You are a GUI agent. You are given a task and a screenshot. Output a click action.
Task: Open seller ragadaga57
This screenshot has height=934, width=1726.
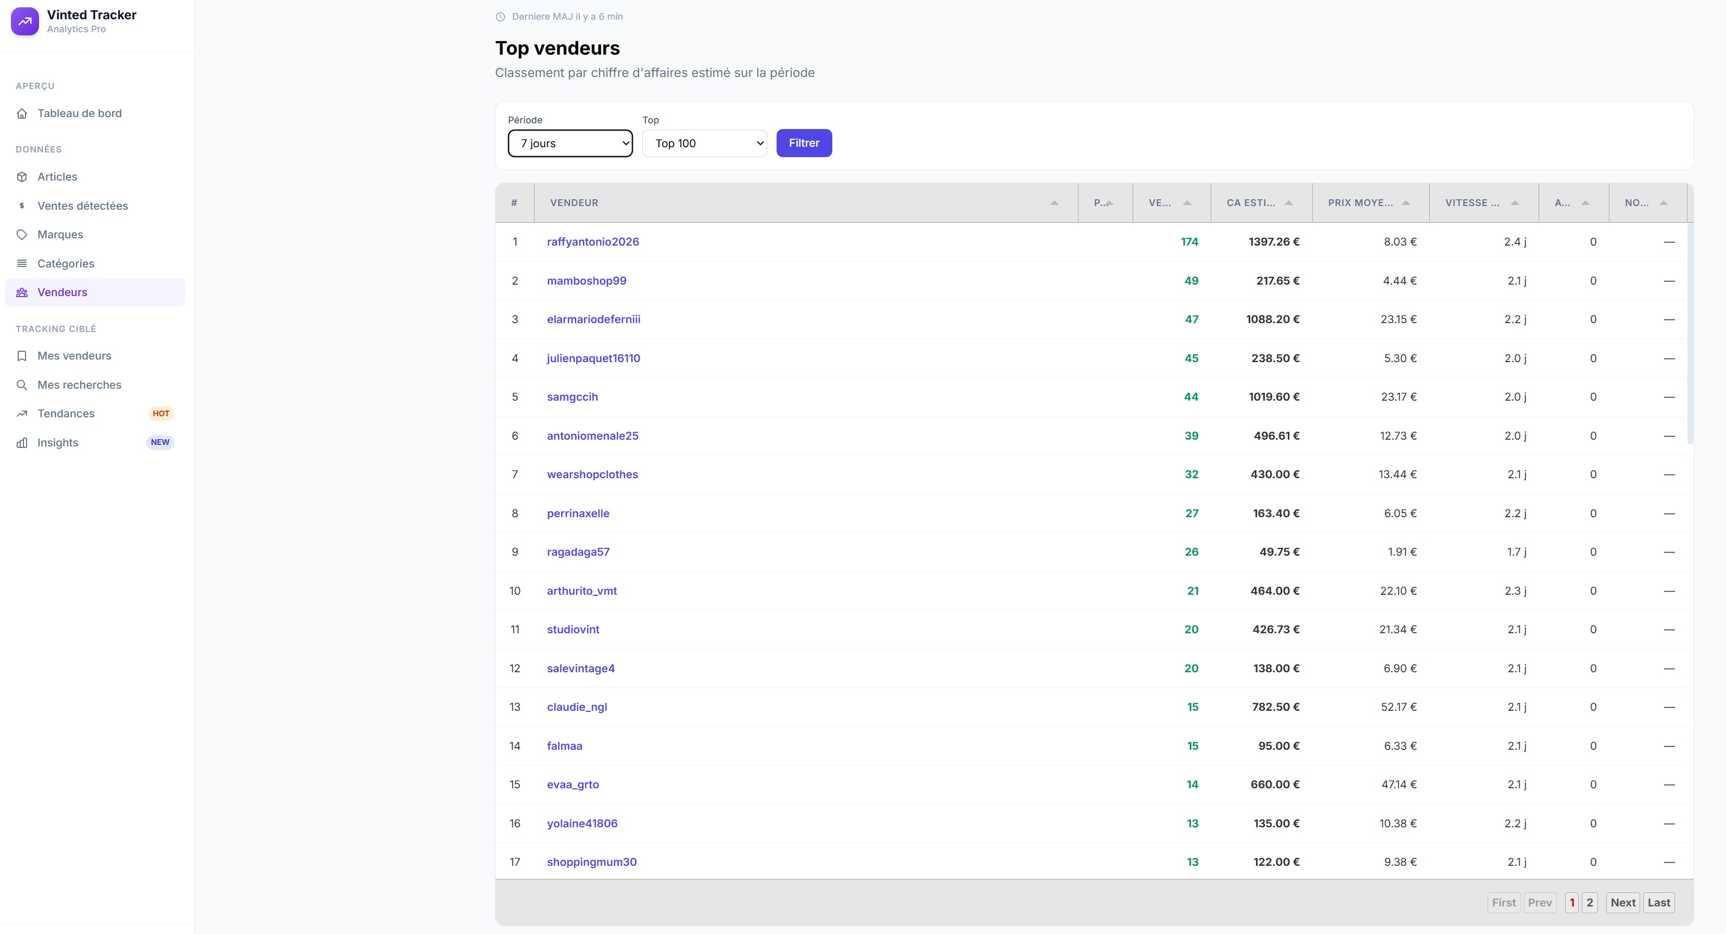coord(578,552)
